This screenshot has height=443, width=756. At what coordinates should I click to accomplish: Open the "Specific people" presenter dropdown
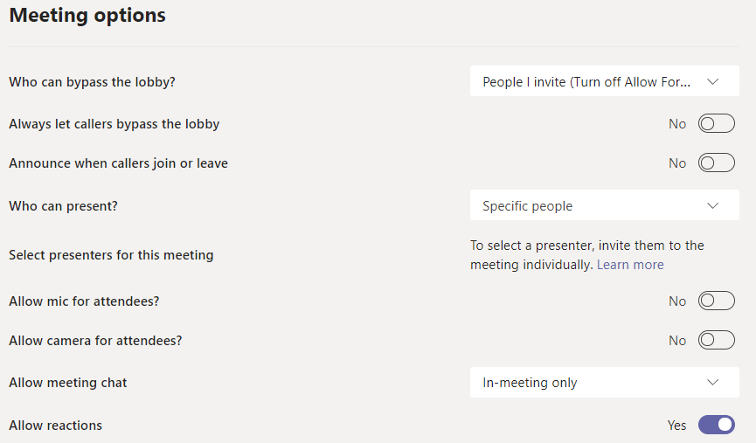tap(603, 206)
